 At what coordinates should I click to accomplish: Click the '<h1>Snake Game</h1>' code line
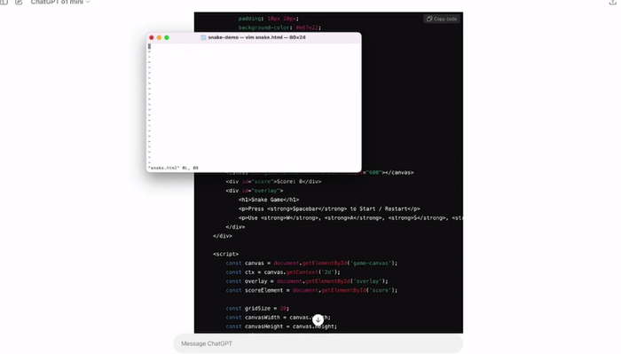click(x=269, y=200)
